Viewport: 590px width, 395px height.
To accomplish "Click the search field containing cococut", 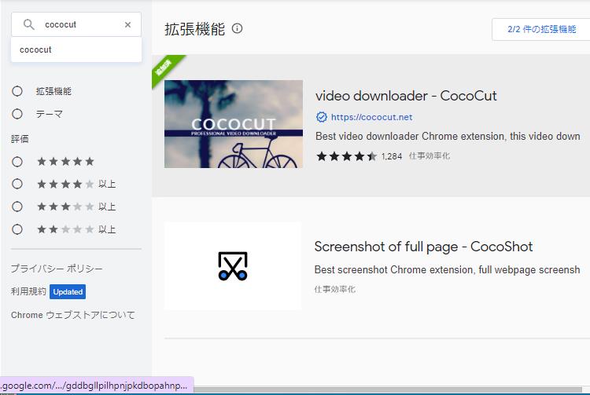I will click(76, 24).
